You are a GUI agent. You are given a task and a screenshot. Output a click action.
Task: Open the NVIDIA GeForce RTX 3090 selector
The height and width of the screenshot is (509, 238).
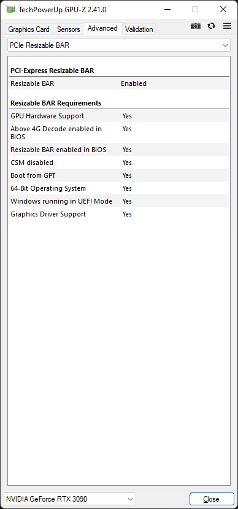[70, 499]
